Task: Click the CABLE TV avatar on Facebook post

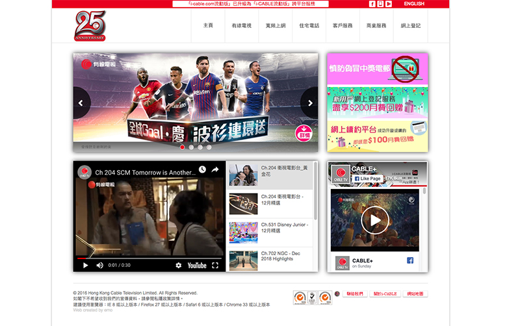Action: [342, 263]
